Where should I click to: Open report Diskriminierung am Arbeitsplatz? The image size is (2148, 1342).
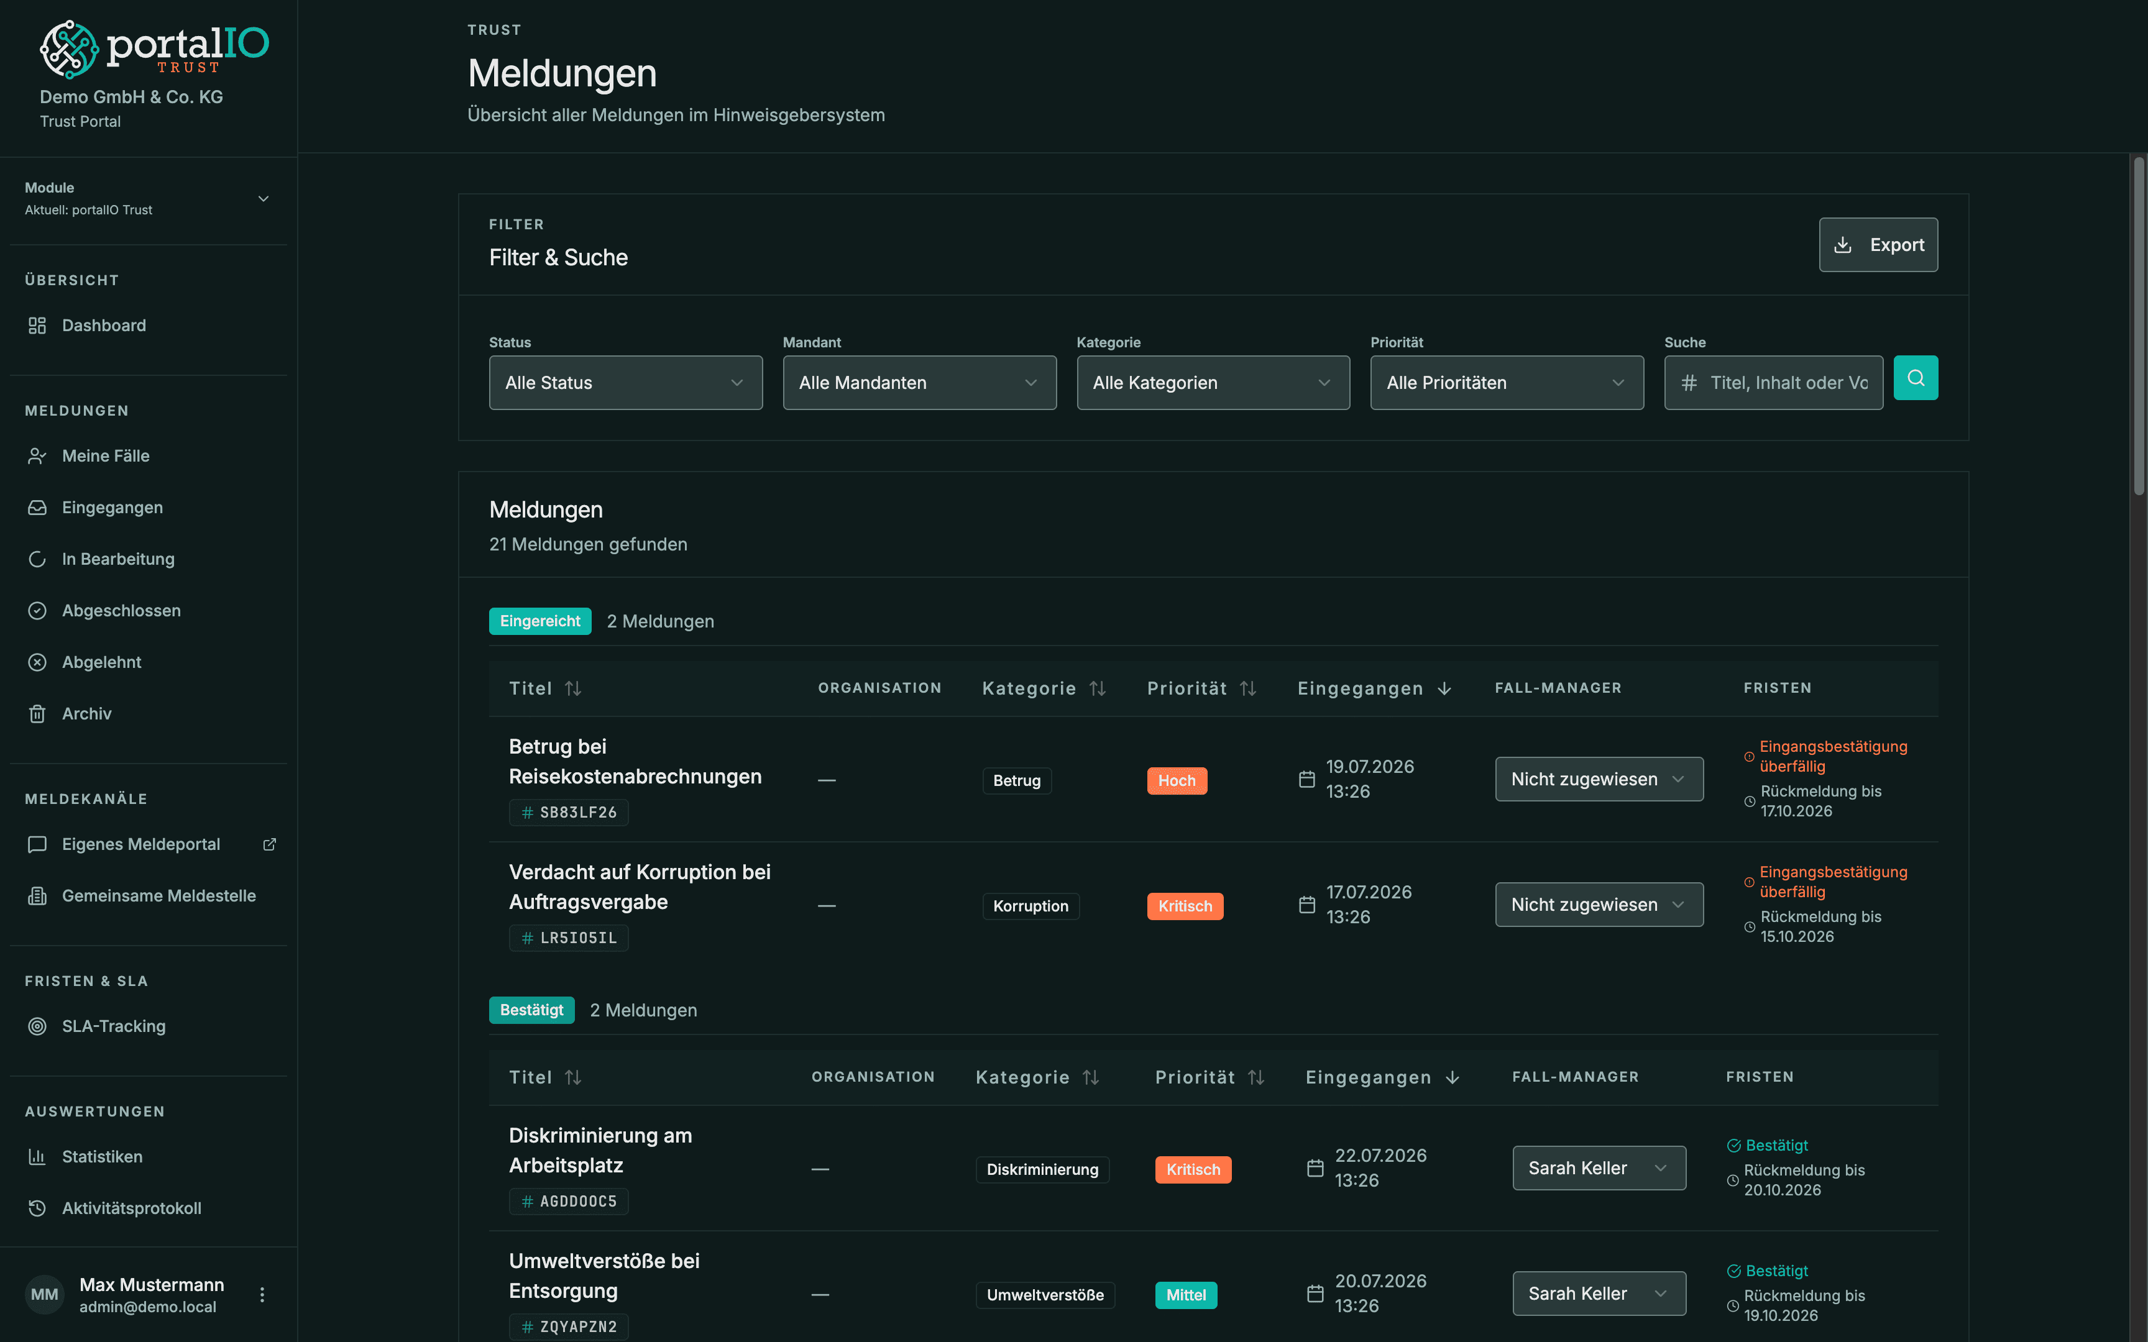(x=600, y=1150)
